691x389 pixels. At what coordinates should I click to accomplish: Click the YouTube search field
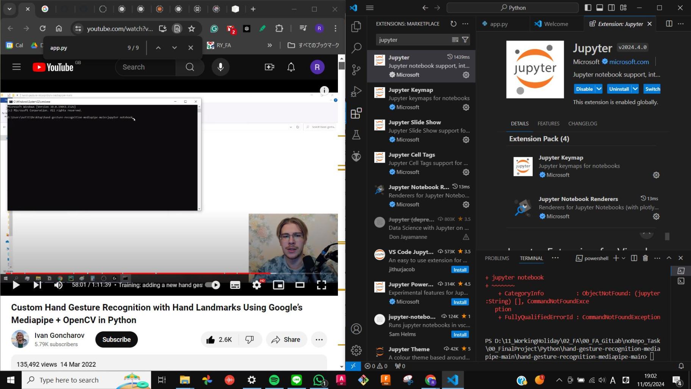[x=146, y=67]
